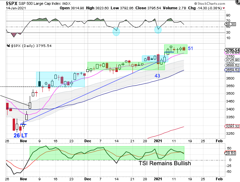Click the left blue circle on RSI panel
This screenshot has width=240, height=182.
pos(116,32)
